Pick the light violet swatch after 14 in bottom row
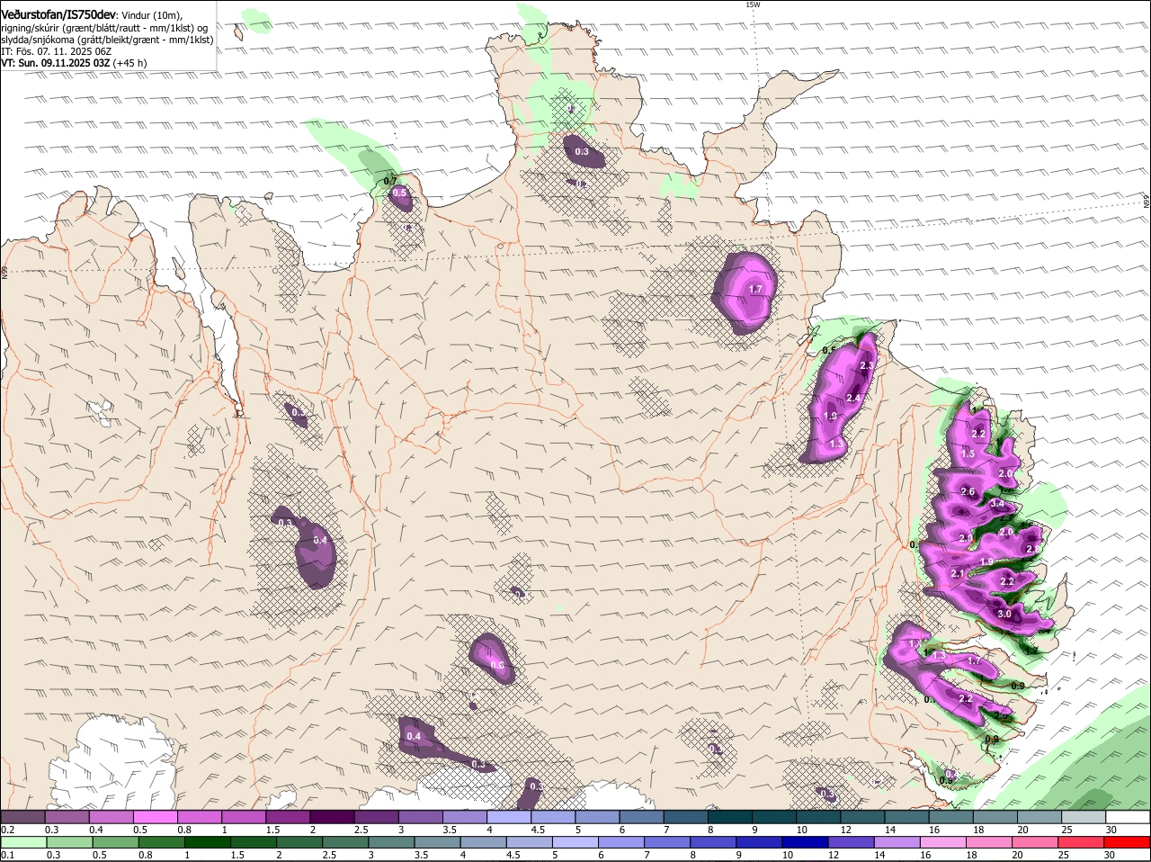The height and width of the screenshot is (862, 1151). tap(897, 842)
